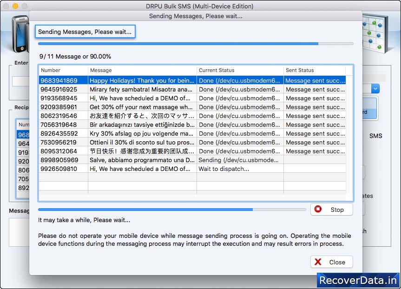Click the red stop icon

(x=318, y=209)
